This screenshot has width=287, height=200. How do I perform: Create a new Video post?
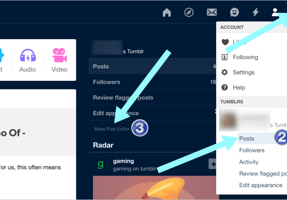60,60
